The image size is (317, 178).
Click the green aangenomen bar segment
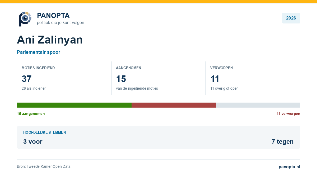tap(74, 105)
